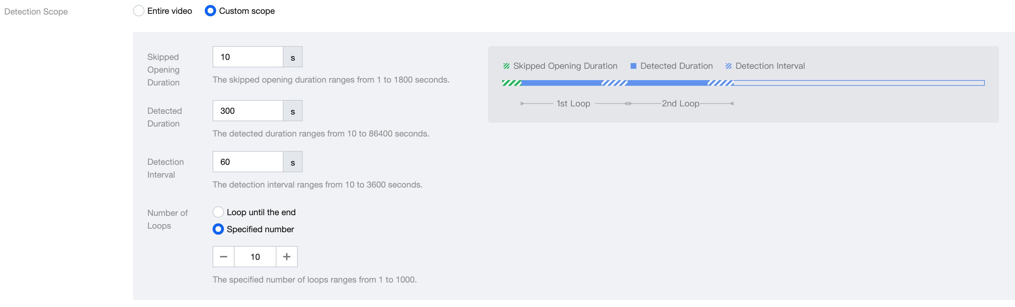The width and height of the screenshot is (1015, 307).
Task: Click the green striped segment on timeline bar
Action: point(512,83)
